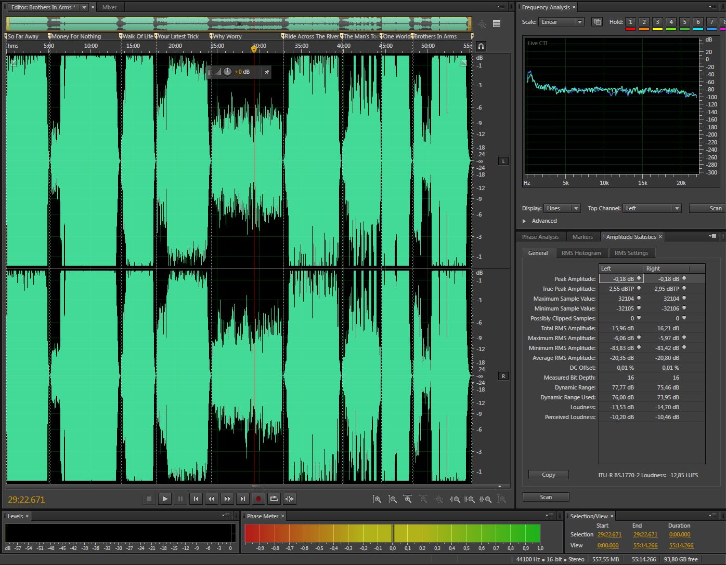Switch to the Phase Analysis tab
This screenshot has width=726, height=565.
(x=540, y=237)
